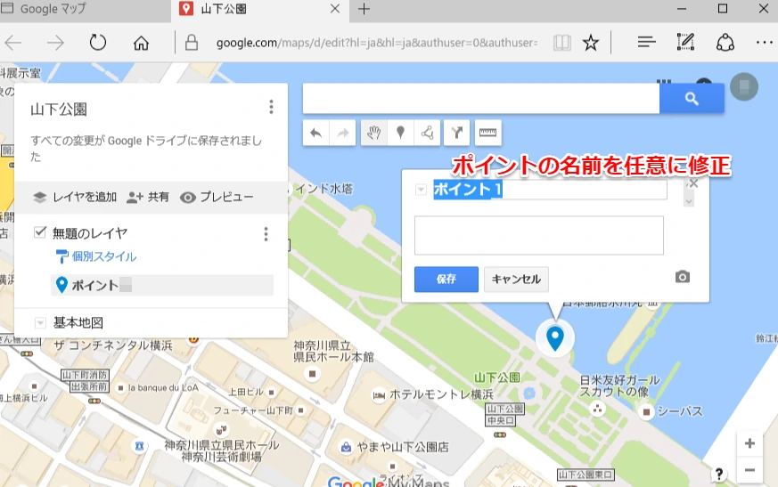Click the description text box in the dialog
The image size is (778, 487).
[539, 235]
